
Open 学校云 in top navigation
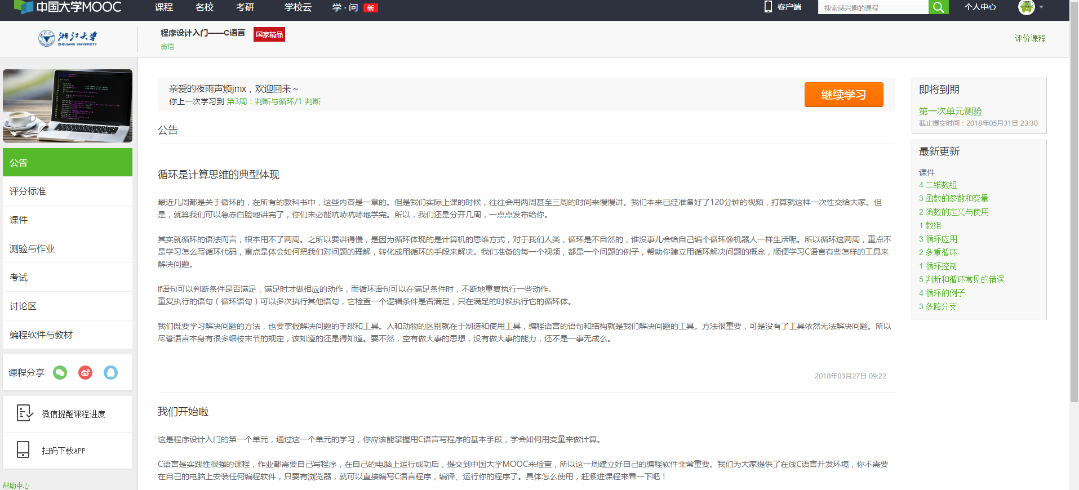tap(298, 7)
